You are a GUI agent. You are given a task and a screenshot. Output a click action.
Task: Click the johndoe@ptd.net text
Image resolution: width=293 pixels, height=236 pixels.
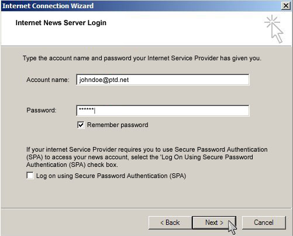tap(104, 80)
